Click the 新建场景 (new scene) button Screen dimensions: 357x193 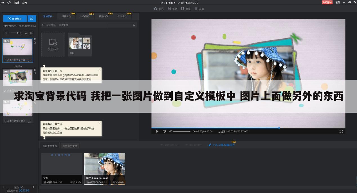click(x=15, y=19)
